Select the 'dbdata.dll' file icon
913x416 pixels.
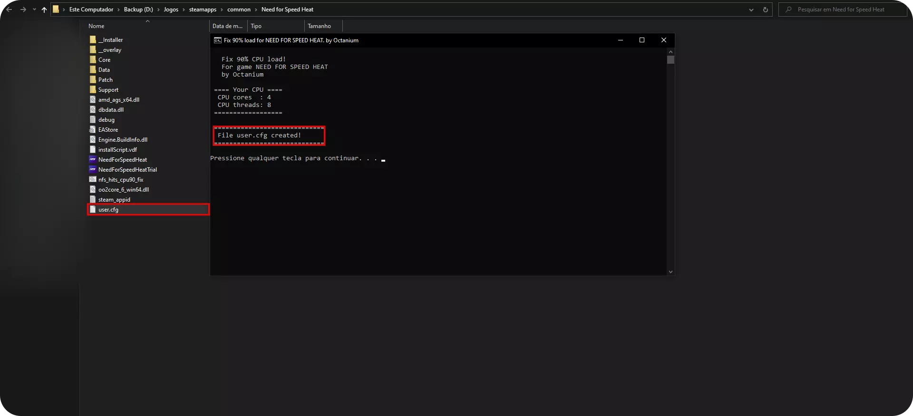tap(93, 110)
